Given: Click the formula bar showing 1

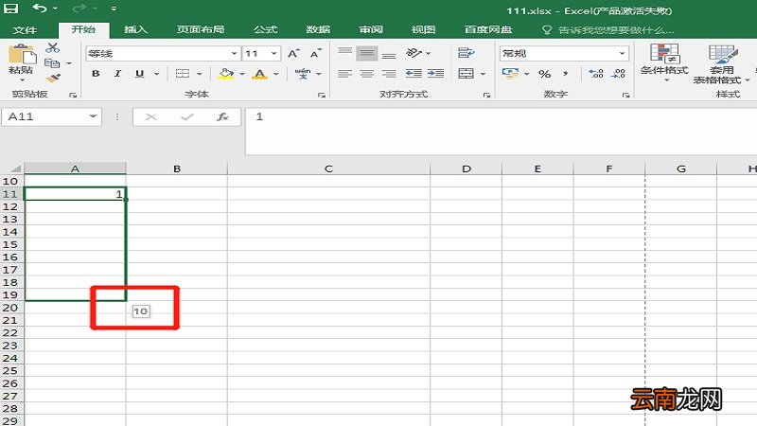Looking at the screenshot, I should (x=502, y=131).
